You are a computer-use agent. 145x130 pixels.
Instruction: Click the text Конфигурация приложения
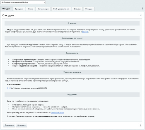click(24, 64)
